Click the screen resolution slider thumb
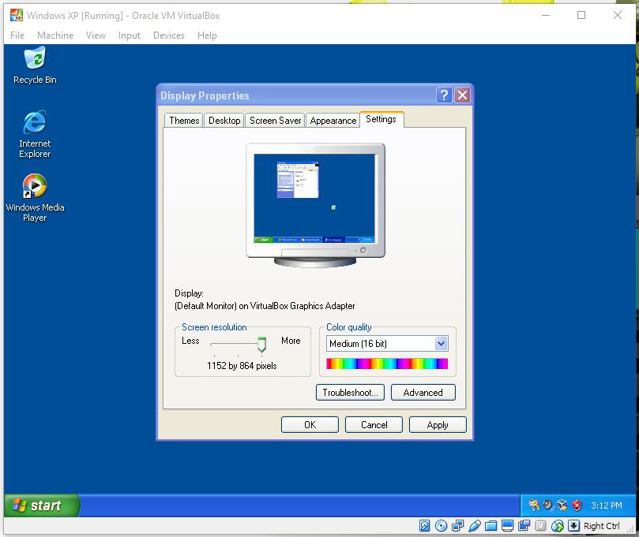 point(261,344)
